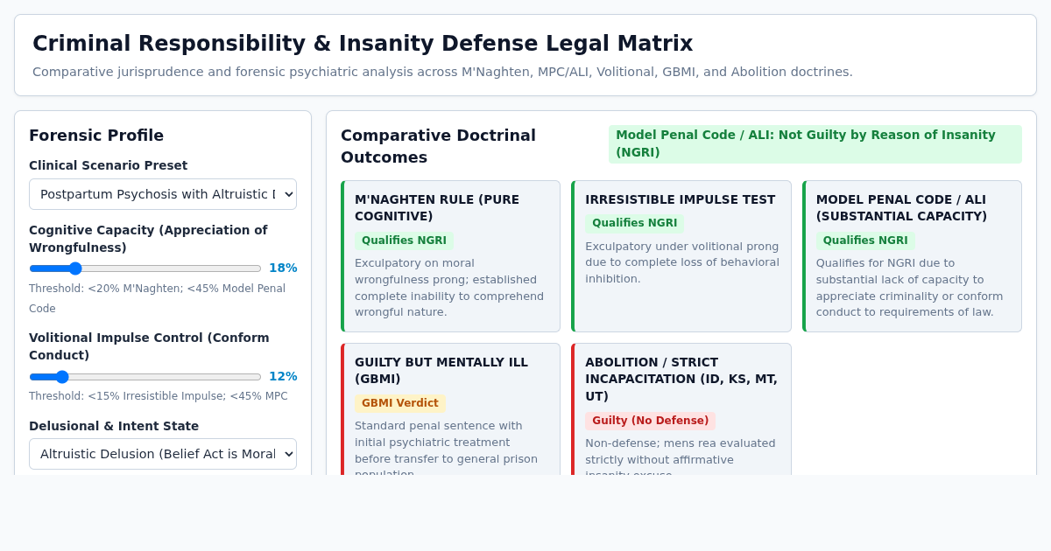1051x551 pixels.
Task: Click the Irresistible Impulse Test card heading
Action: click(x=680, y=199)
